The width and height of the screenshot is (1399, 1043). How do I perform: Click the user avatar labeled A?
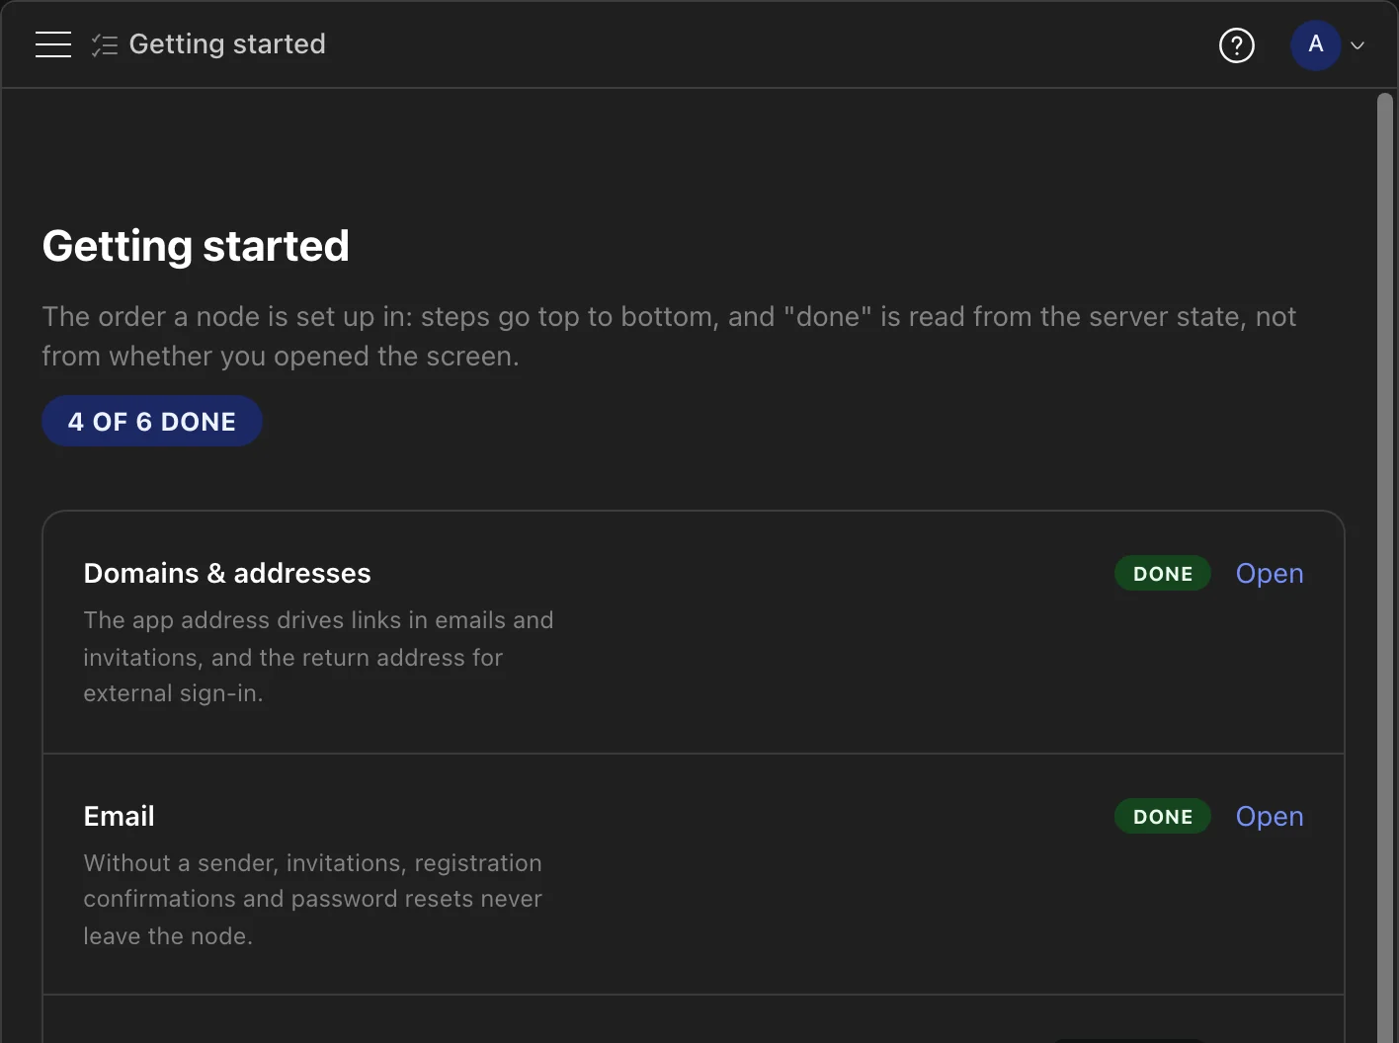tap(1316, 44)
